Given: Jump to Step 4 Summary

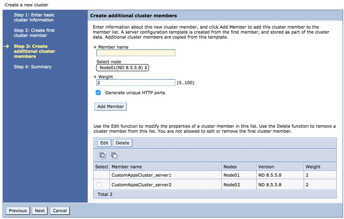Looking at the screenshot, I should pyautogui.click(x=32, y=67).
